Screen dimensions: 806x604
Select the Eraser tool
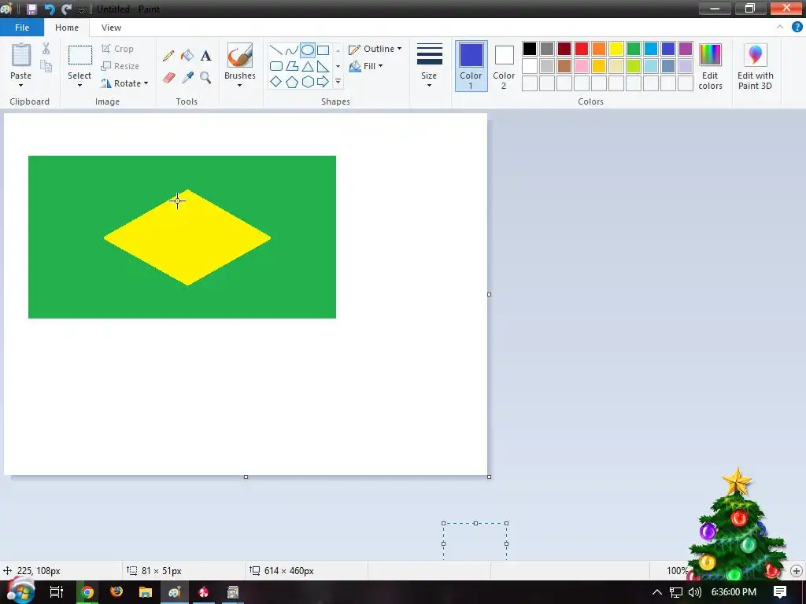pyautogui.click(x=168, y=78)
